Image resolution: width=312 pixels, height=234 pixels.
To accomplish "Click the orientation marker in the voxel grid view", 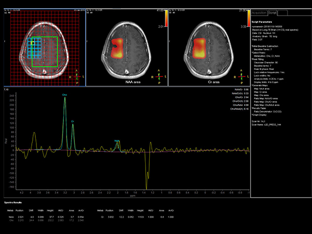I will 77,76.
